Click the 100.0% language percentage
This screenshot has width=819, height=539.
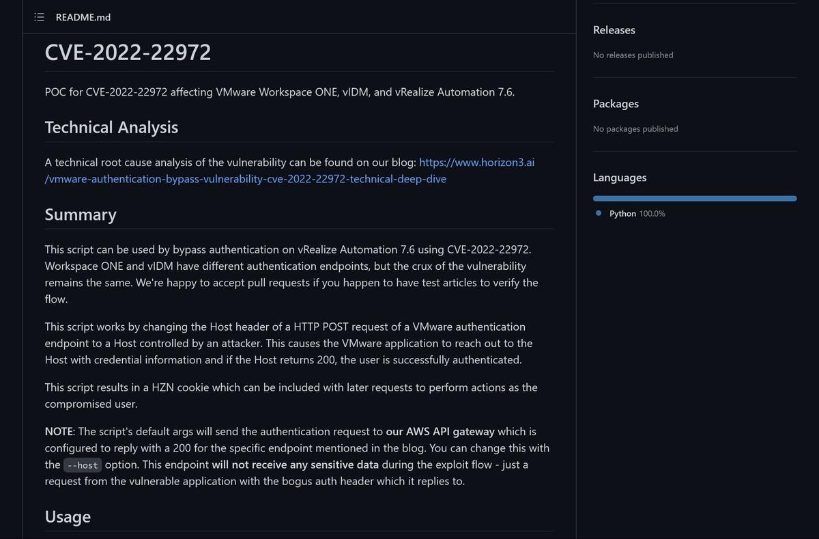click(652, 214)
